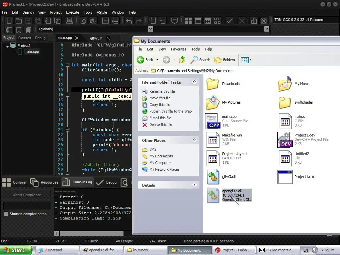Click the Compile four-squares icon
The width and height of the screenshot is (340, 255).
click(188, 21)
